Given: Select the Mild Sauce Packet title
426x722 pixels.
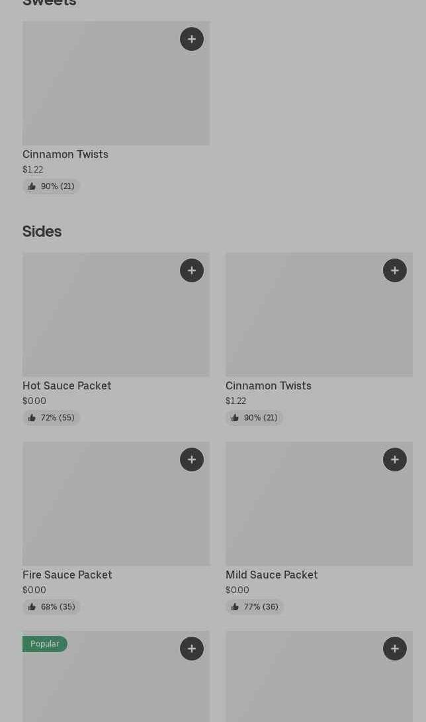Looking at the screenshot, I should [x=271, y=575].
